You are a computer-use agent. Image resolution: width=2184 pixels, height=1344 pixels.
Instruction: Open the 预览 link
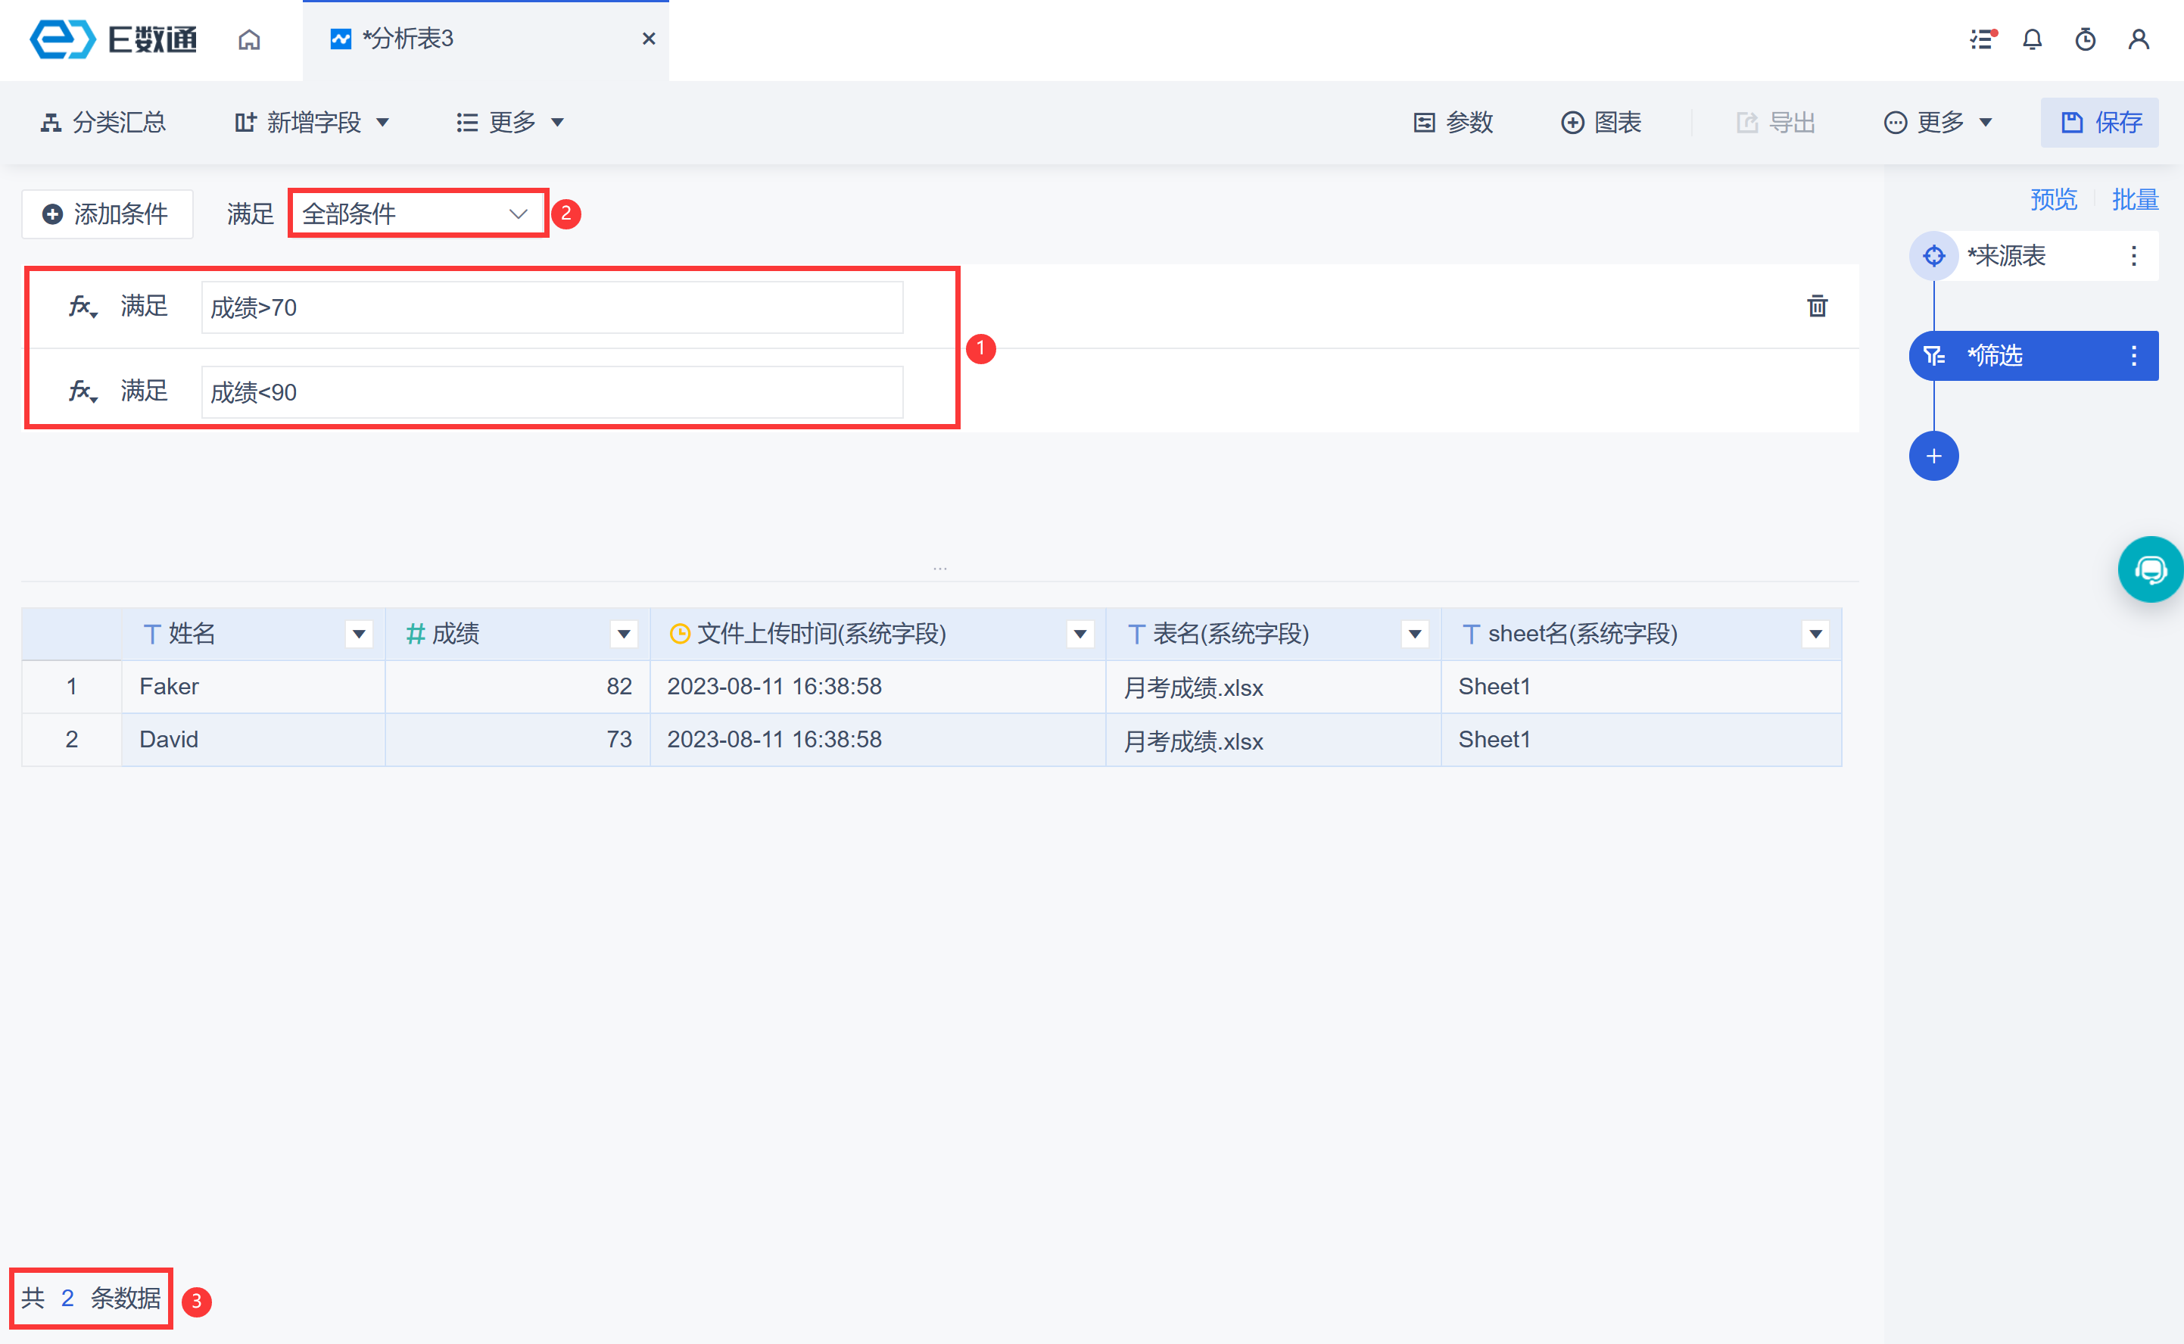(x=2052, y=199)
